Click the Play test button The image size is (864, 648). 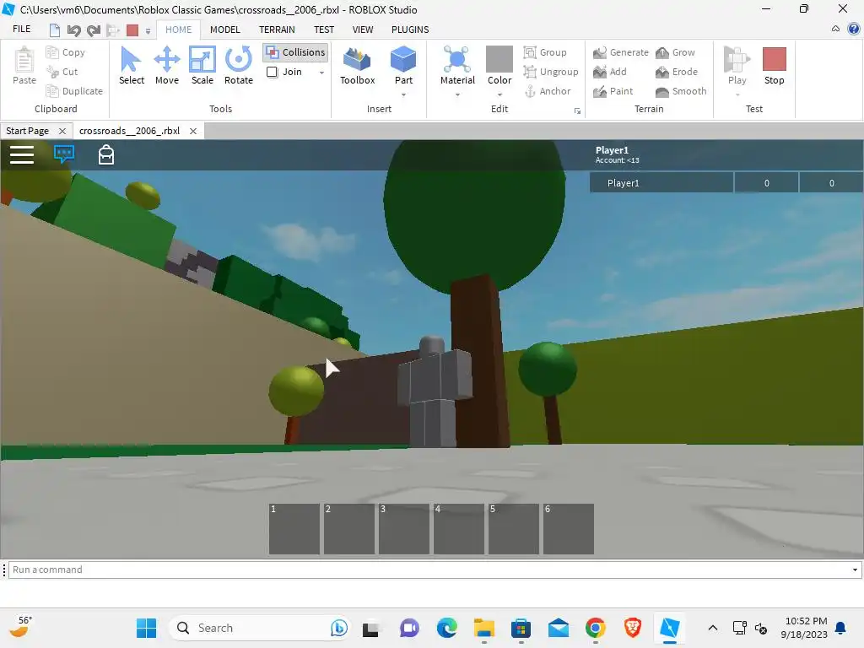[737, 66]
